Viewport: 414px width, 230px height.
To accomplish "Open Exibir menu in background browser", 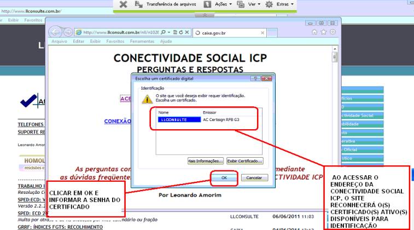I will (x=13, y=20).
